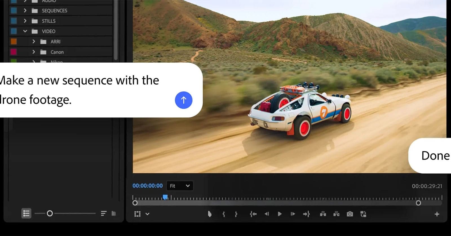451x236 pixels.
Task: Click the right handle of the zoom scroll bar
Action: pos(418,203)
